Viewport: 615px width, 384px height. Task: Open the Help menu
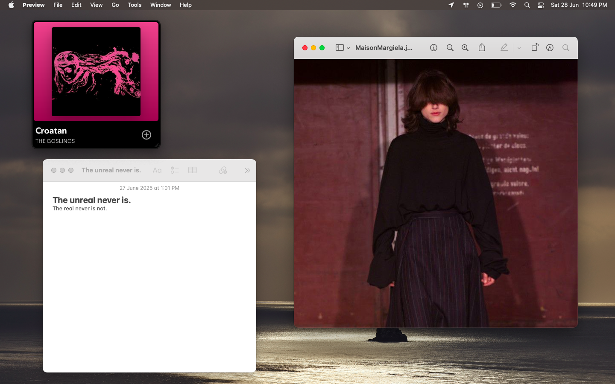[186, 5]
